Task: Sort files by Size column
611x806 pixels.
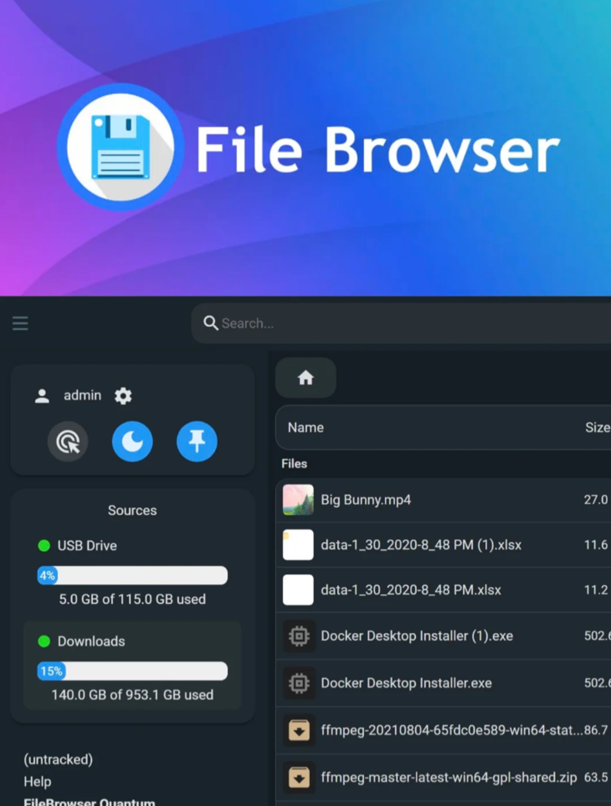Action: pos(597,427)
